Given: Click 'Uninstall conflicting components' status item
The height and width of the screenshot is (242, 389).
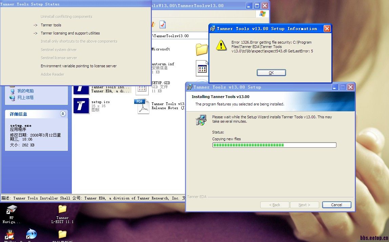Looking at the screenshot, I should [x=66, y=17].
